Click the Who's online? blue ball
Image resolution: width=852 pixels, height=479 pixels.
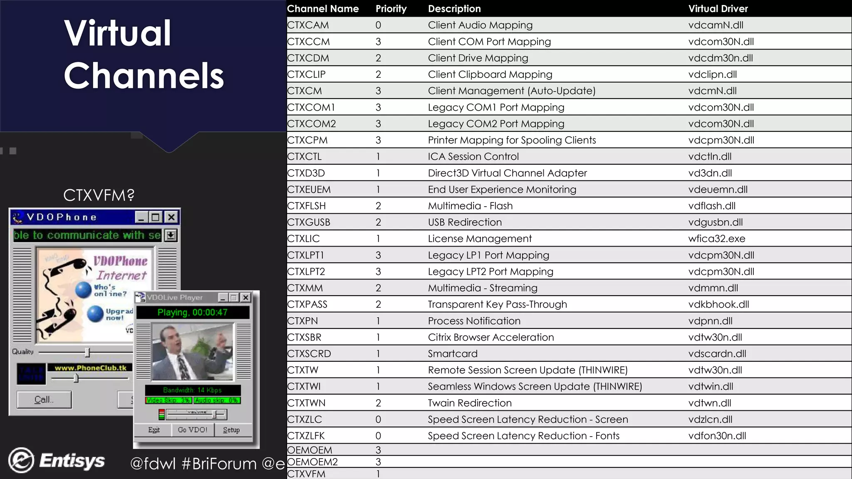[x=83, y=290]
